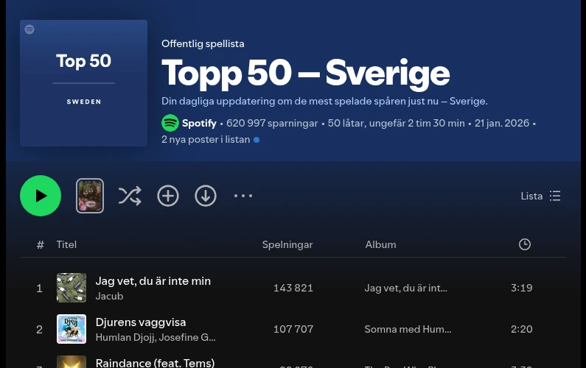Select track Jag vet, du är inte min
The height and width of the screenshot is (368, 586).
pos(153,280)
